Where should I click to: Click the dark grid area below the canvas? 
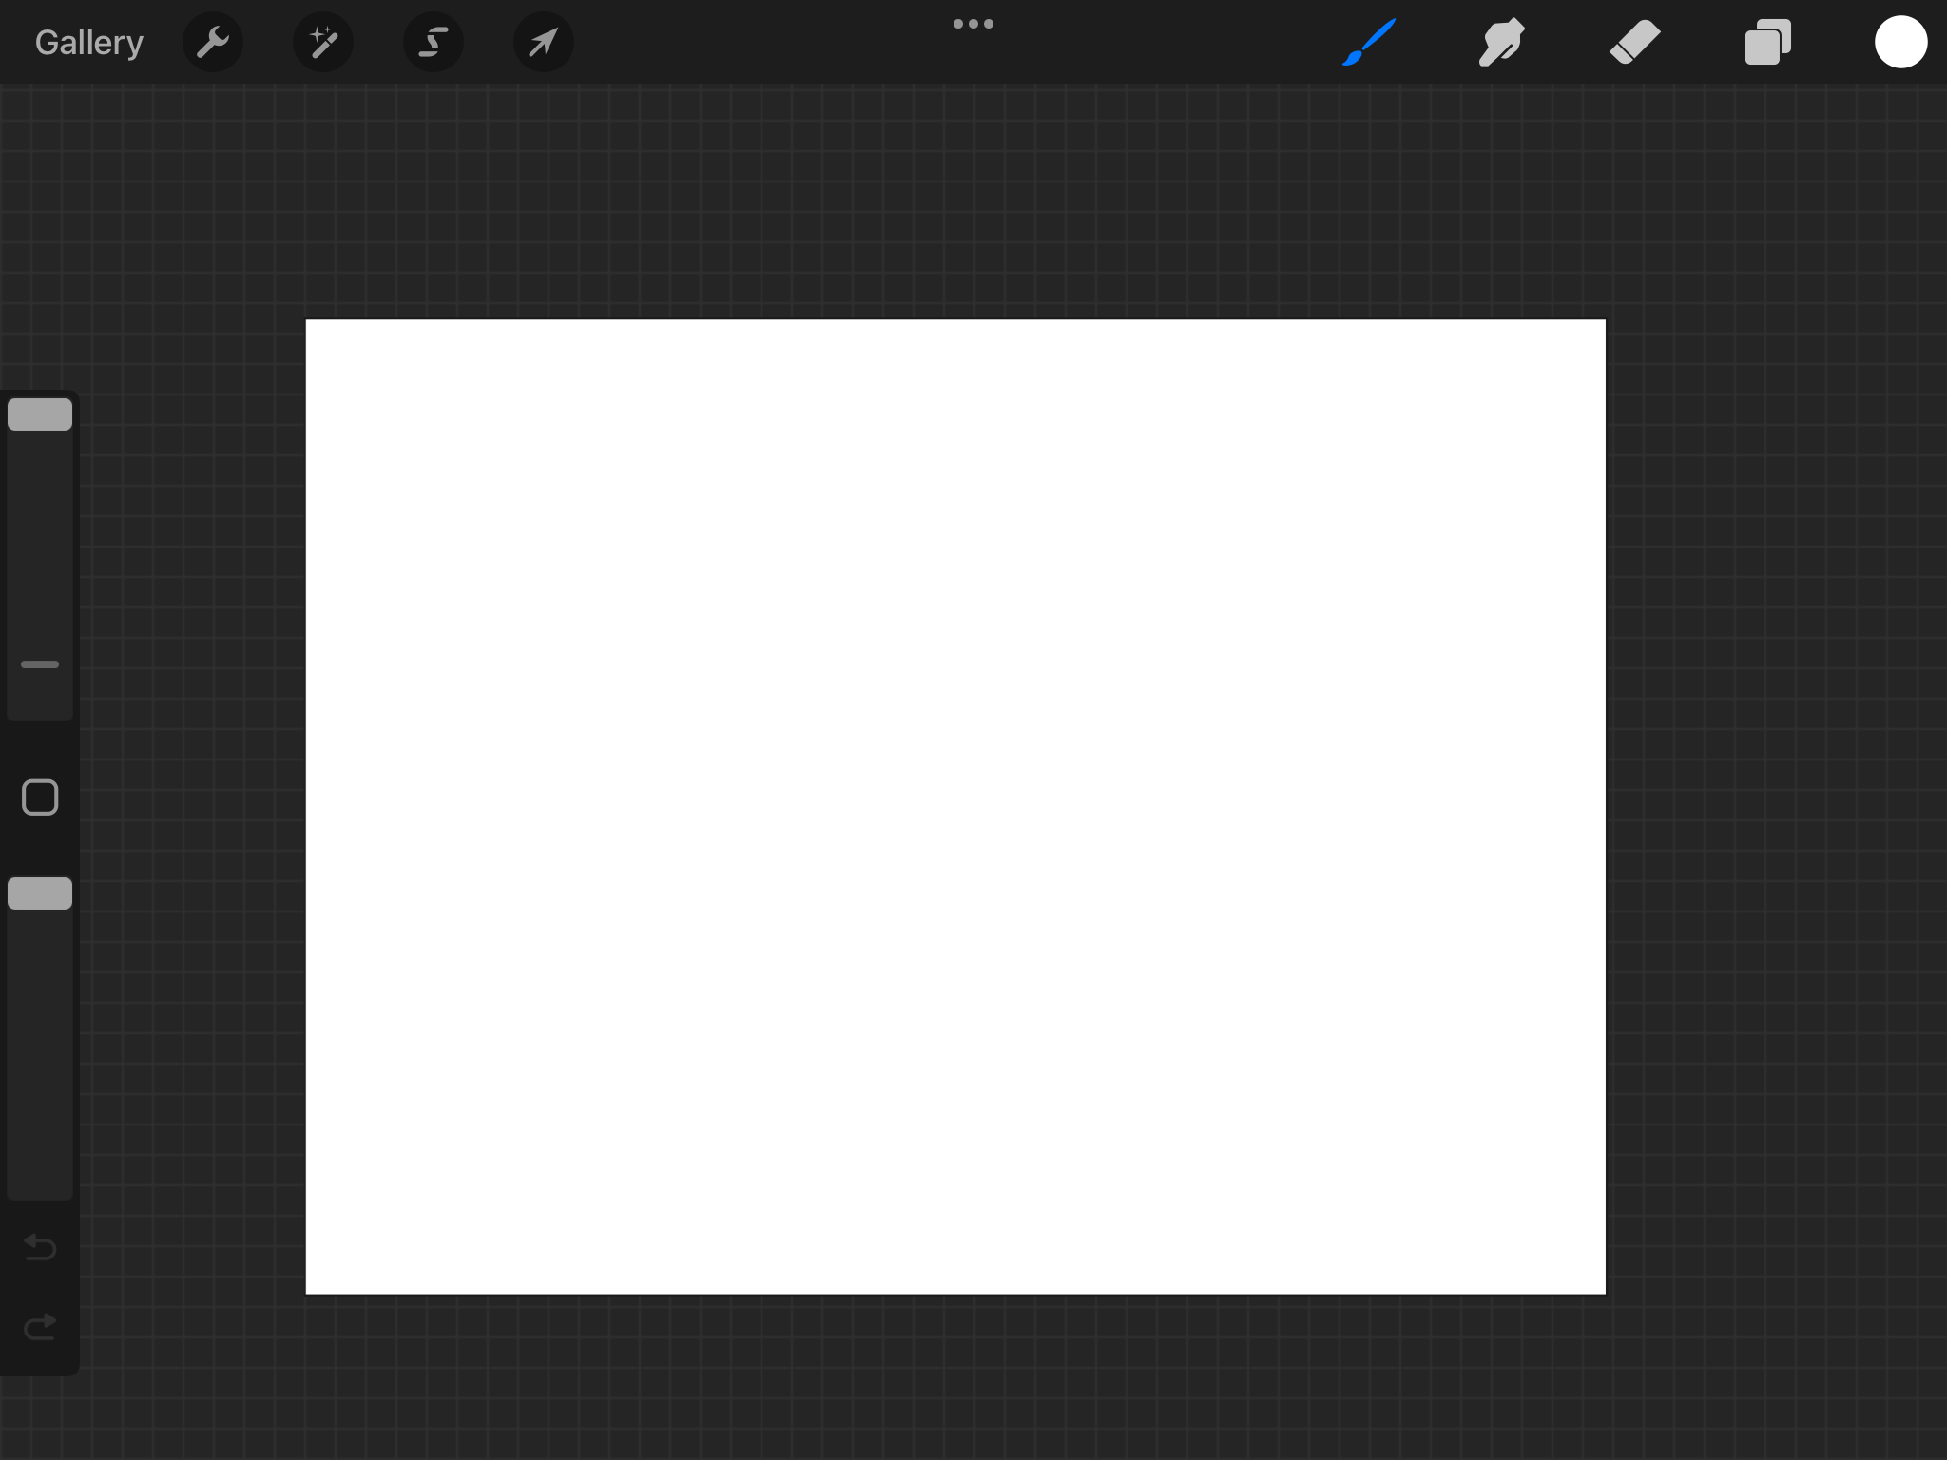[955, 1378]
